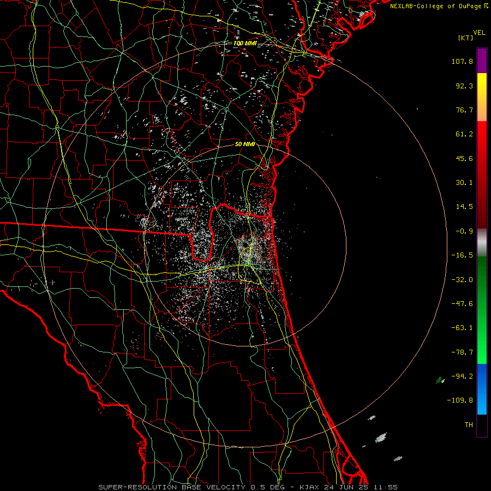The image size is (491, 491).
Task: Click the -0.9 velocity scale value
Action: click(x=464, y=231)
